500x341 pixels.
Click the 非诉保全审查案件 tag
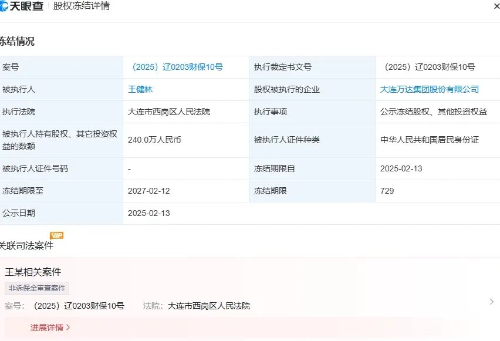(x=37, y=288)
